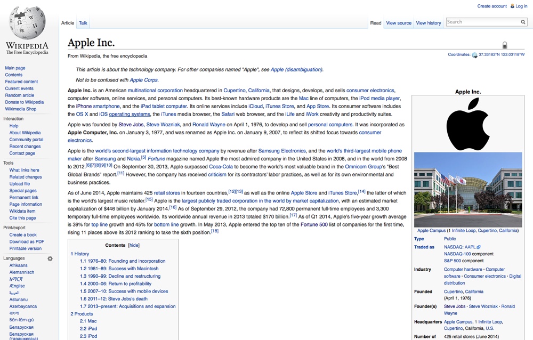The height and width of the screenshot is (340, 533).
Task: Switch to the Article tab
Action: pos(68,23)
